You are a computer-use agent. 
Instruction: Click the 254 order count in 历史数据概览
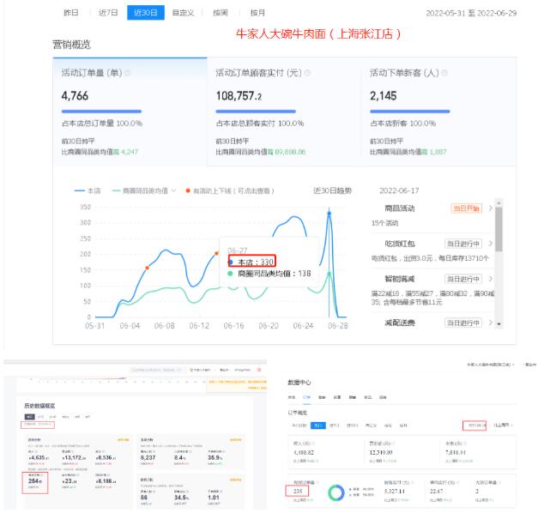[x=34, y=481]
